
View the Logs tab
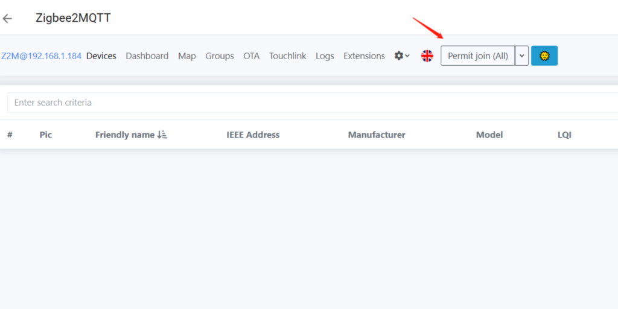(x=325, y=56)
